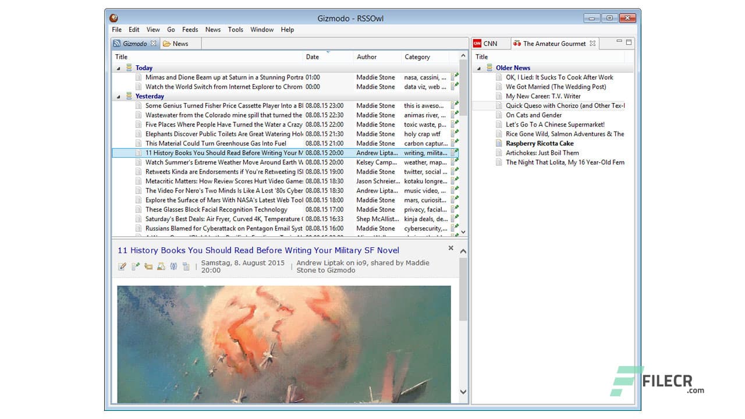The height and width of the screenshot is (419, 745).
Task: Switch to the News folder tab
Action: tap(180, 43)
